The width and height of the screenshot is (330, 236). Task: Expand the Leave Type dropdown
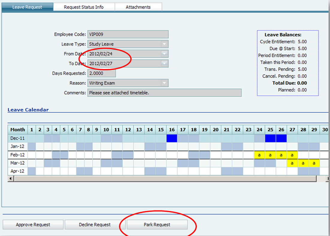tap(164, 44)
